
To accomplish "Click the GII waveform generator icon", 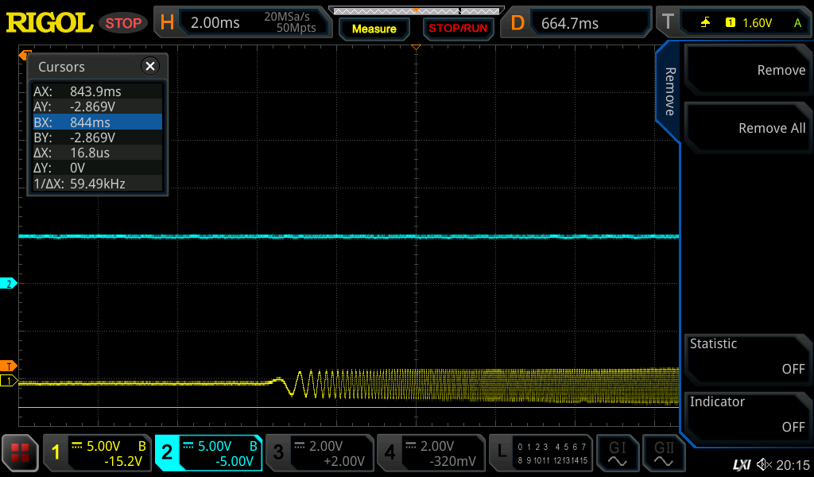I will click(x=664, y=454).
